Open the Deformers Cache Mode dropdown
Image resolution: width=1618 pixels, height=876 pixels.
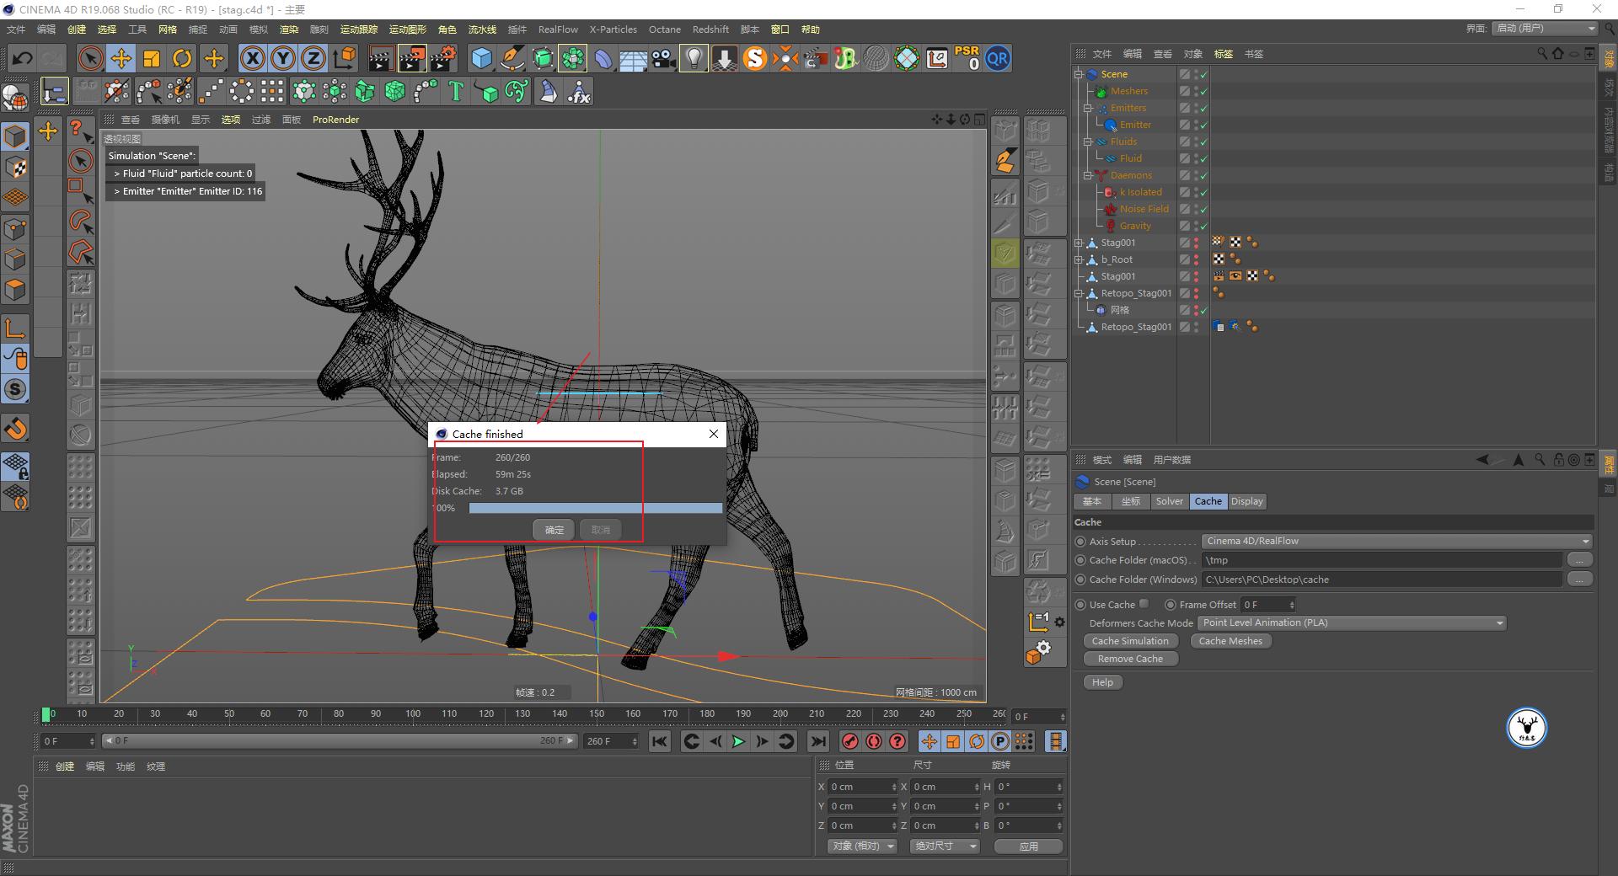point(1352,623)
